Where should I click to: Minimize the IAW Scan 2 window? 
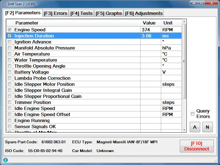[x=194, y=3]
